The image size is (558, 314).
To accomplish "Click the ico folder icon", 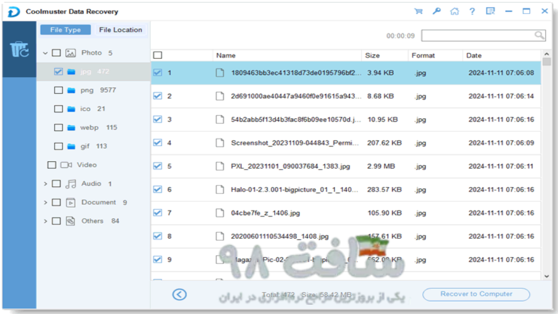I will [x=71, y=109].
